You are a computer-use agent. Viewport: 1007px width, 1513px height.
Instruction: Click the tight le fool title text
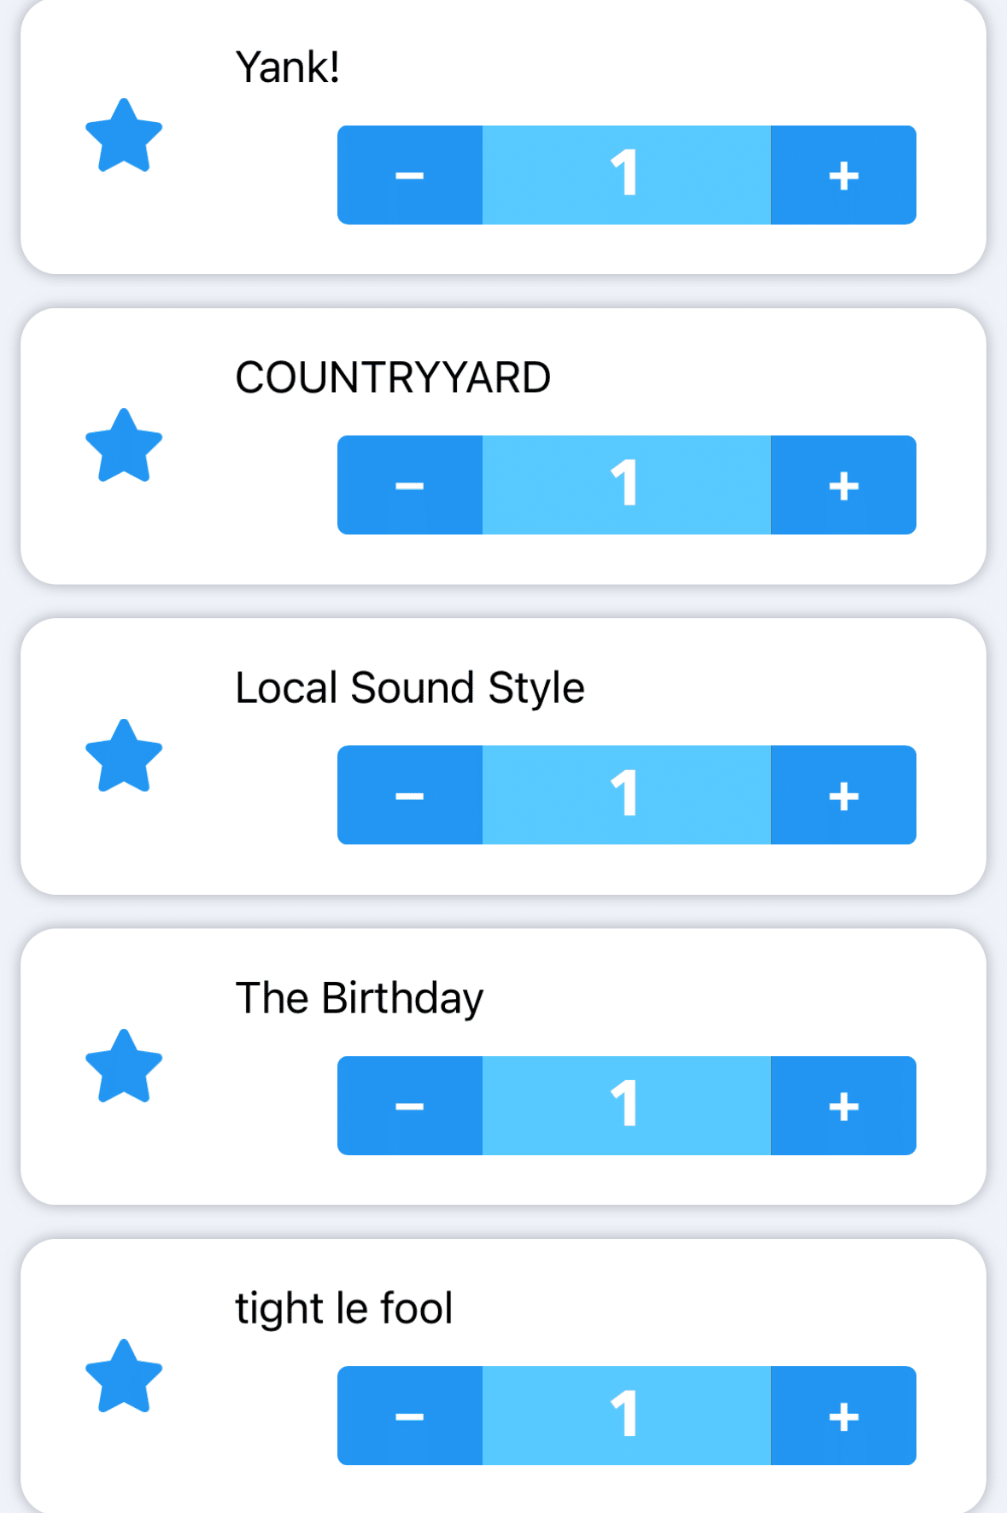pyautogui.click(x=344, y=1308)
